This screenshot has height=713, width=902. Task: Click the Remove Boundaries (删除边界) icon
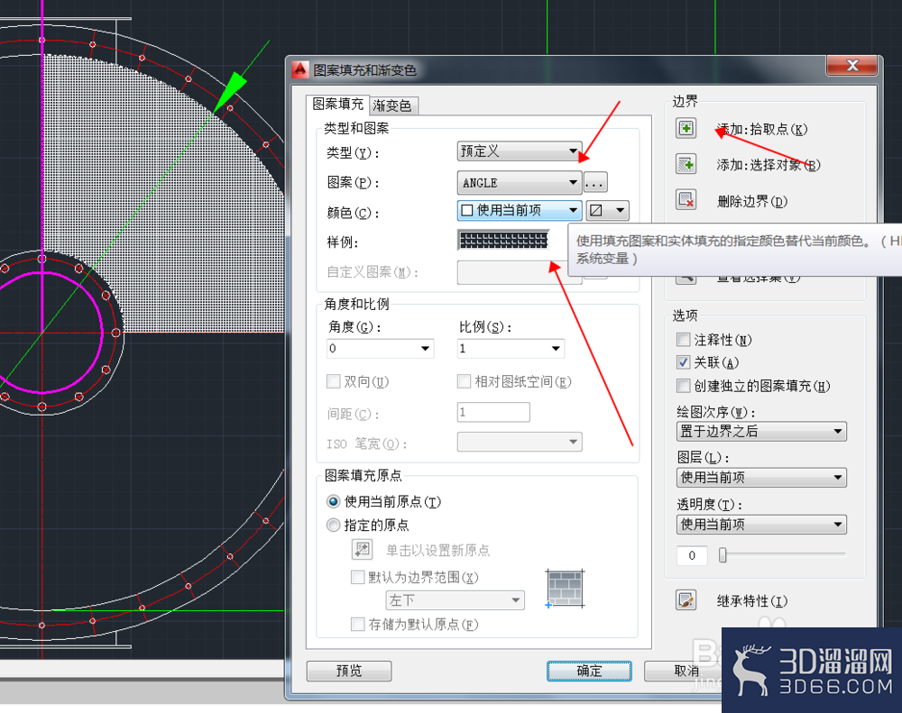(x=686, y=200)
